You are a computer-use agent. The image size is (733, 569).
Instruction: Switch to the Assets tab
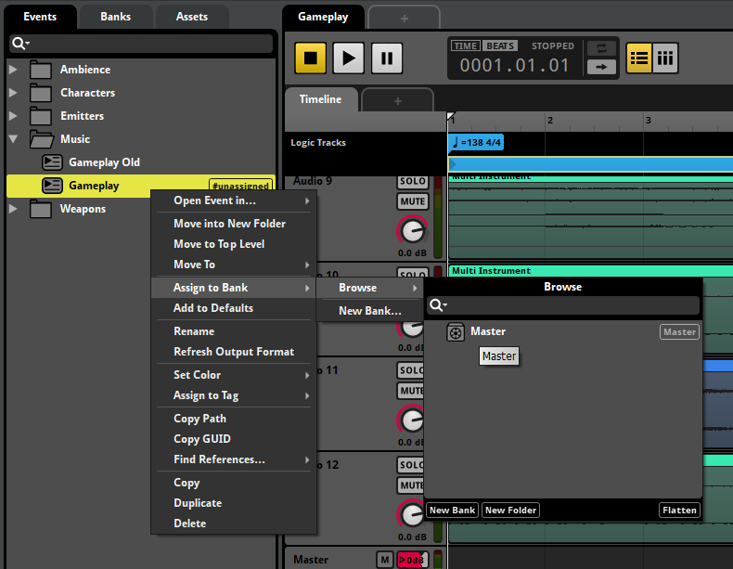coord(192,17)
